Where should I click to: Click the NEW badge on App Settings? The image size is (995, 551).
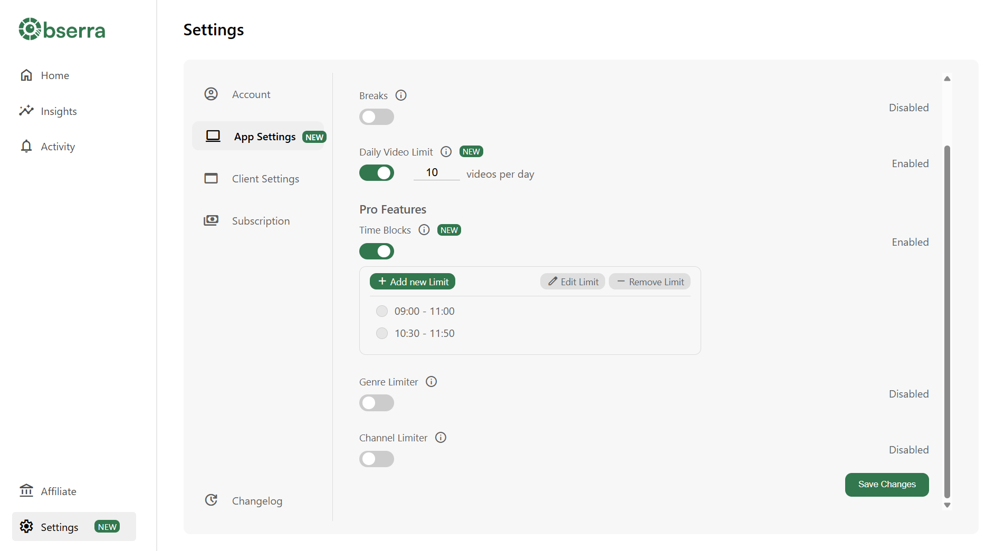pos(314,137)
